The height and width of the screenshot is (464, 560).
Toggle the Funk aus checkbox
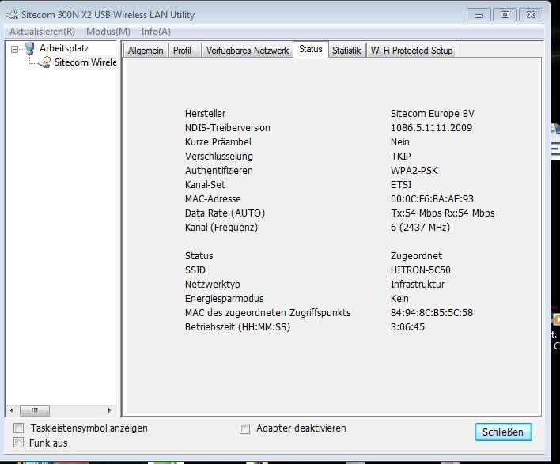tap(19, 443)
